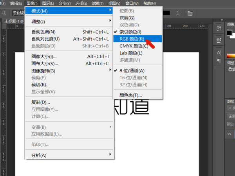Viewport: 235px width, 176px height.
Task: Click the foreground color swatch
Action: (x=229, y=33)
